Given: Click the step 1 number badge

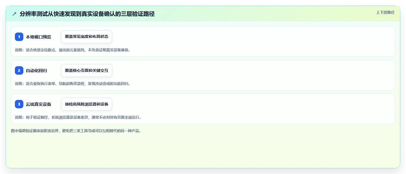Looking at the screenshot, I should [19, 37].
